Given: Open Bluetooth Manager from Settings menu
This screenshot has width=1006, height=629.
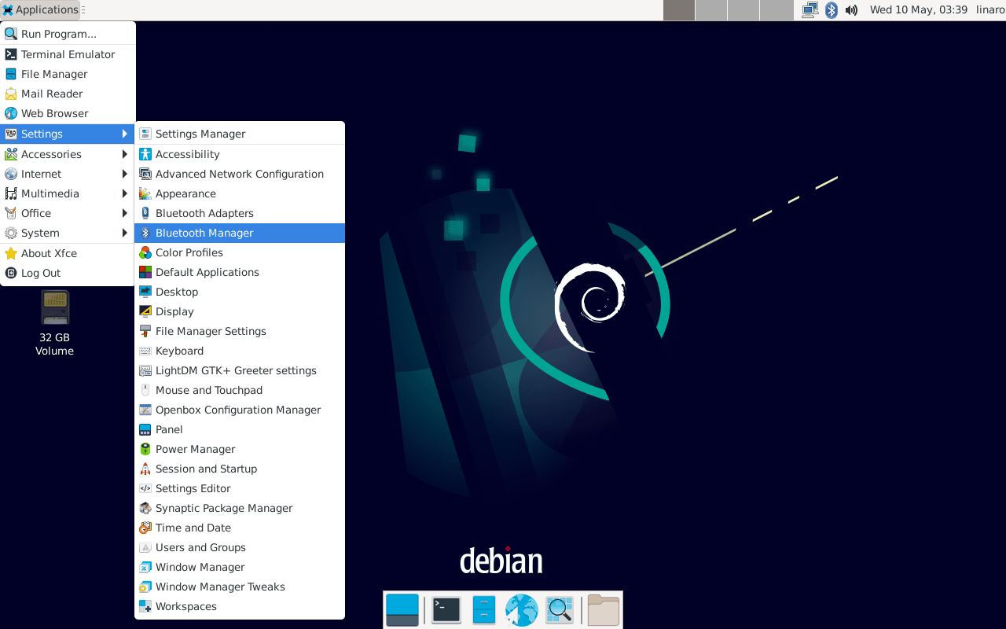Looking at the screenshot, I should click(x=204, y=233).
